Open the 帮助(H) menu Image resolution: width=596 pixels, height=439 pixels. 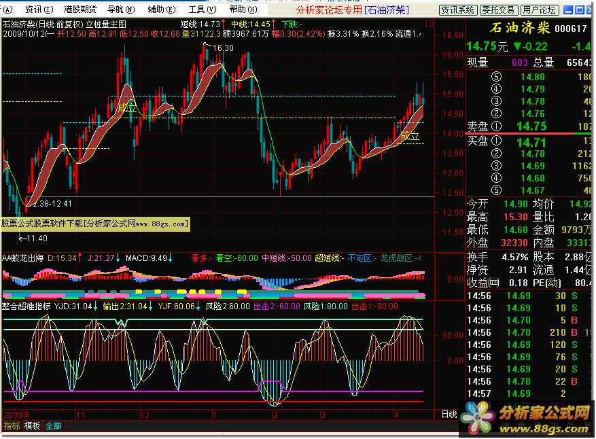(243, 10)
